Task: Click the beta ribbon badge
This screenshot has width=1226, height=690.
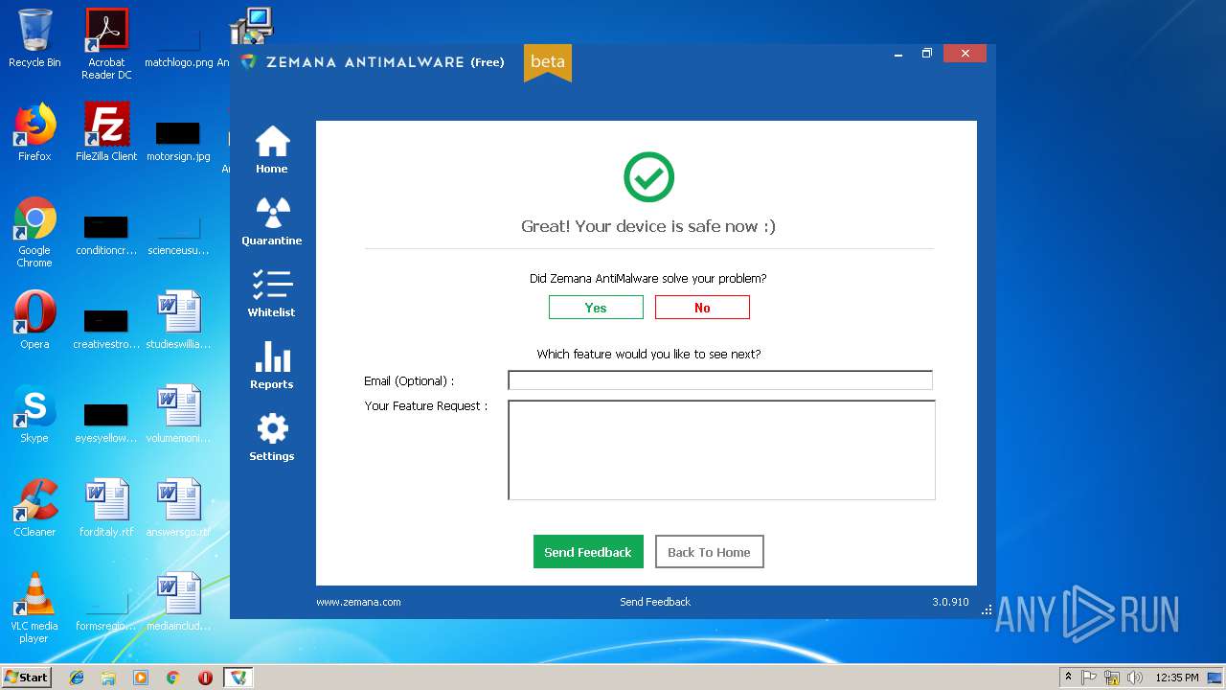Action: click(x=548, y=62)
